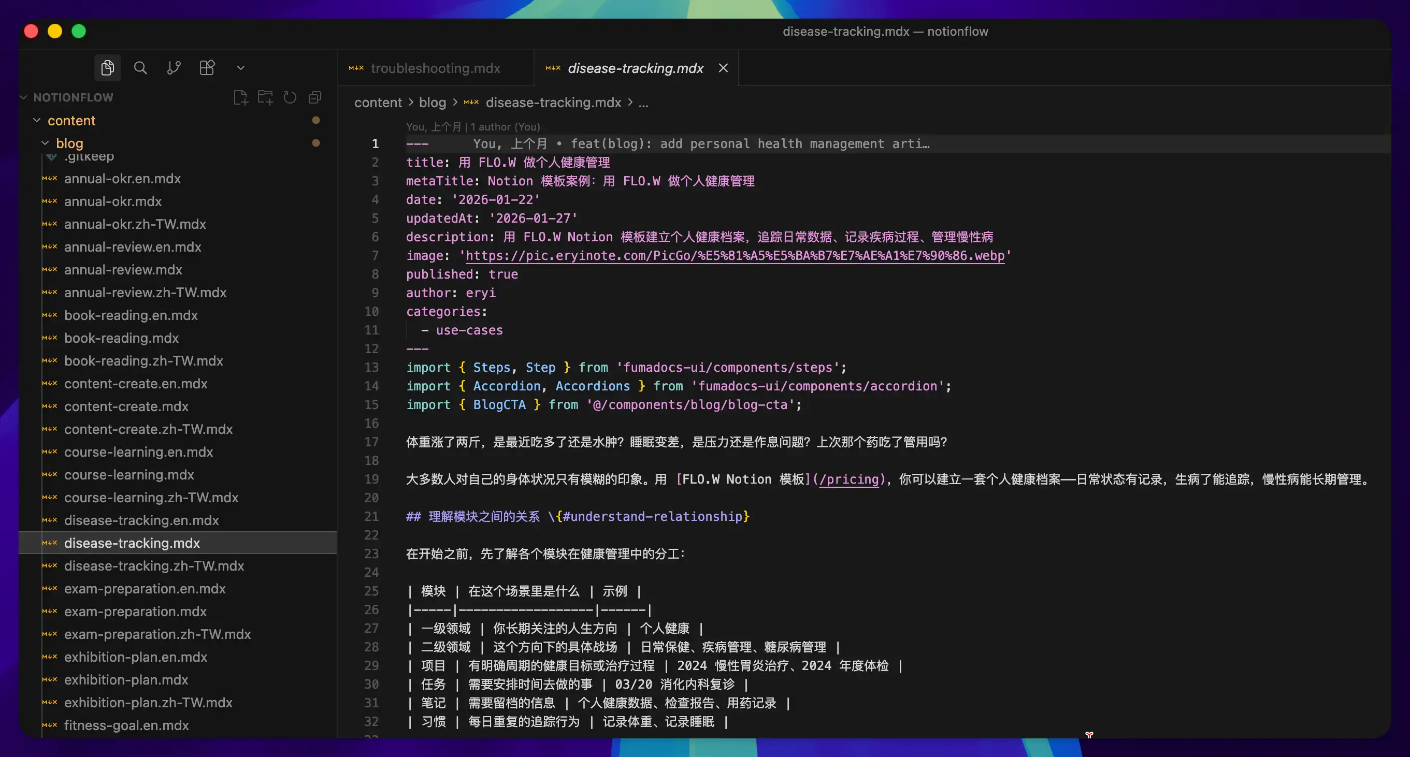The width and height of the screenshot is (1410, 757).
Task: Click the blog breadcrumb segment
Action: pos(432,103)
